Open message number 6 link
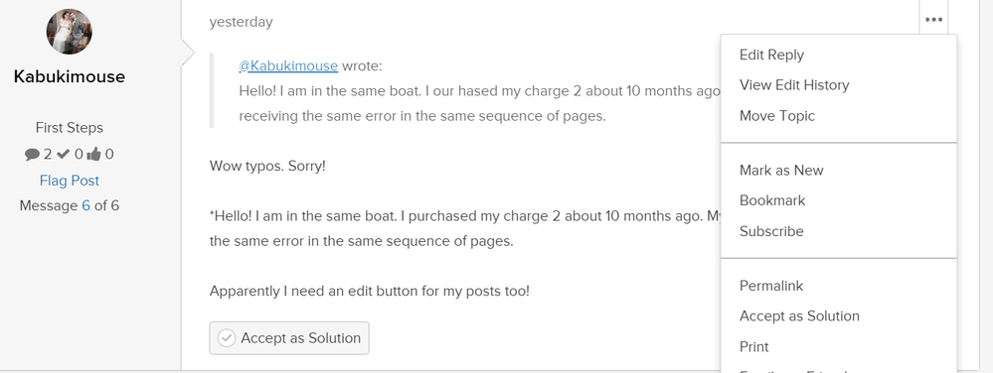The image size is (993, 373). click(x=85, y=205)
